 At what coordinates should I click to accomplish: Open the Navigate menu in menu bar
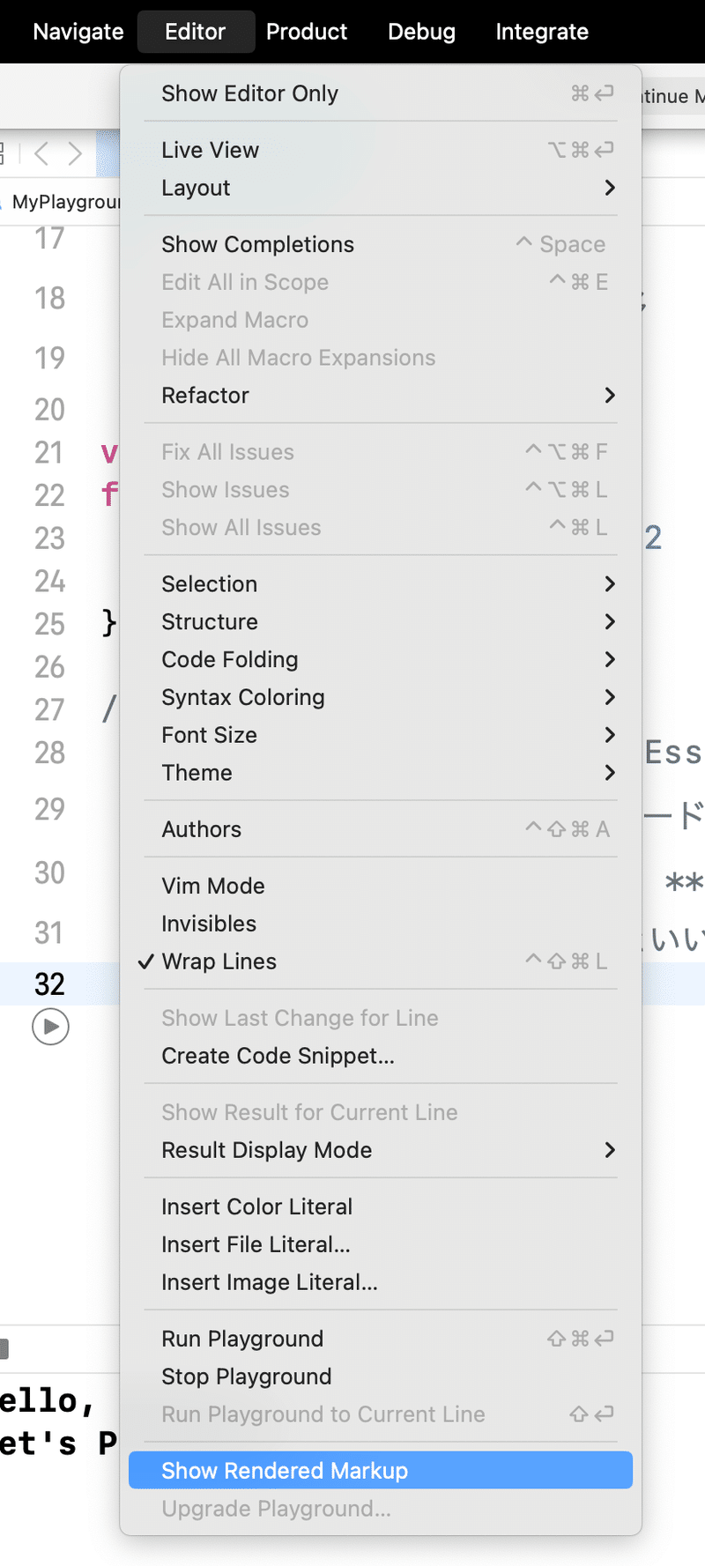78,32
